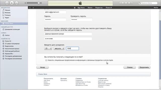The height and width of the screenshot is (90, 161).
Task: Click the footer Покупки link
Action: tap(101, 87)
